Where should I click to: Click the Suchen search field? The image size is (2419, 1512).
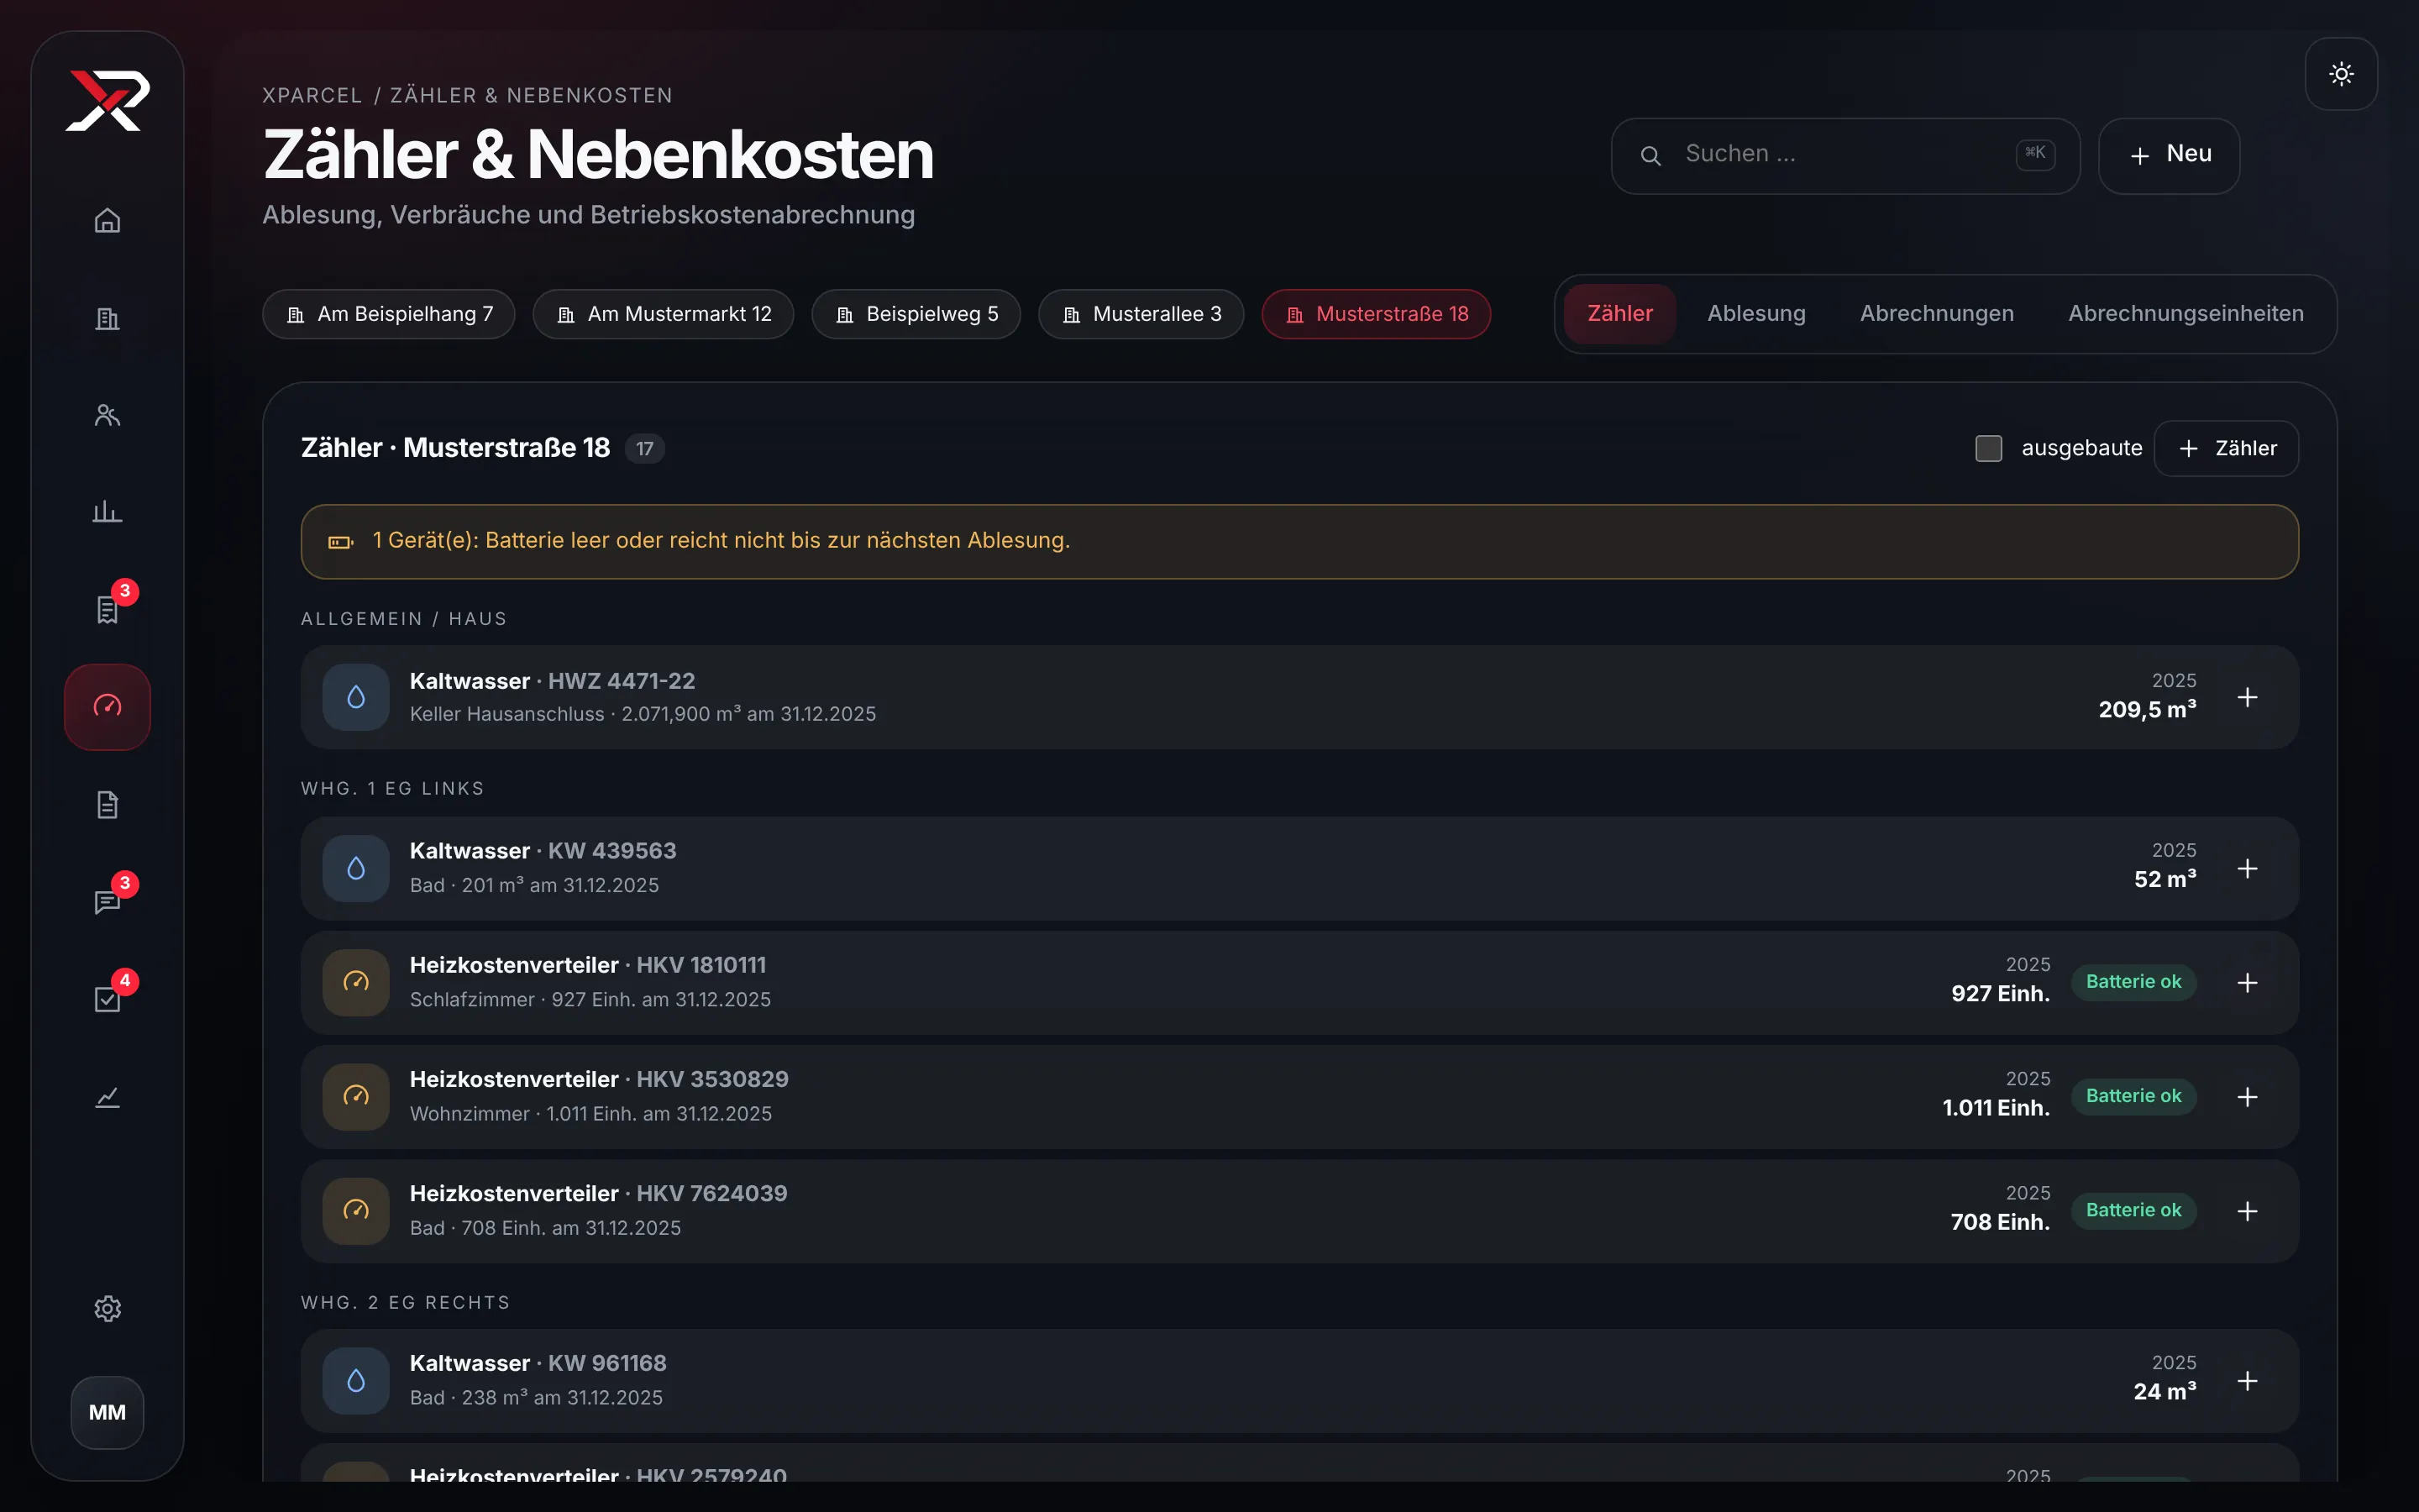pos(1845,156)
